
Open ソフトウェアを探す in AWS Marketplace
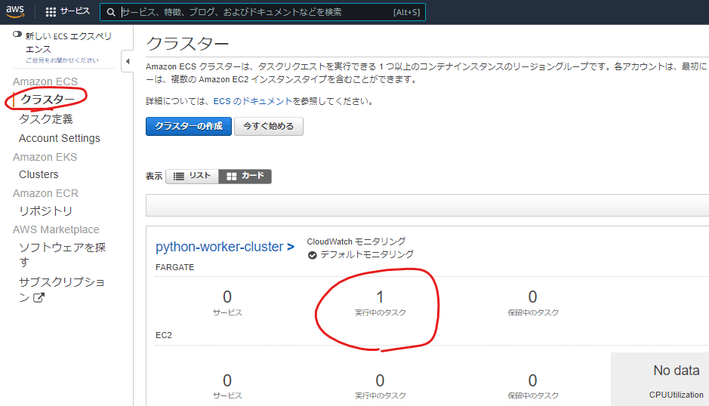point(62,254)
